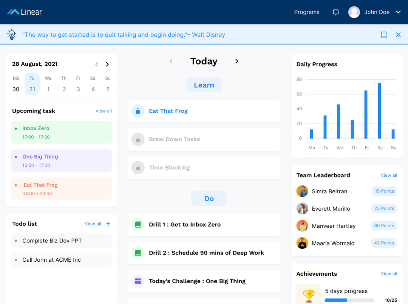
Task: Click the green book icon on Drill 1
Action: tap(138, 224)
